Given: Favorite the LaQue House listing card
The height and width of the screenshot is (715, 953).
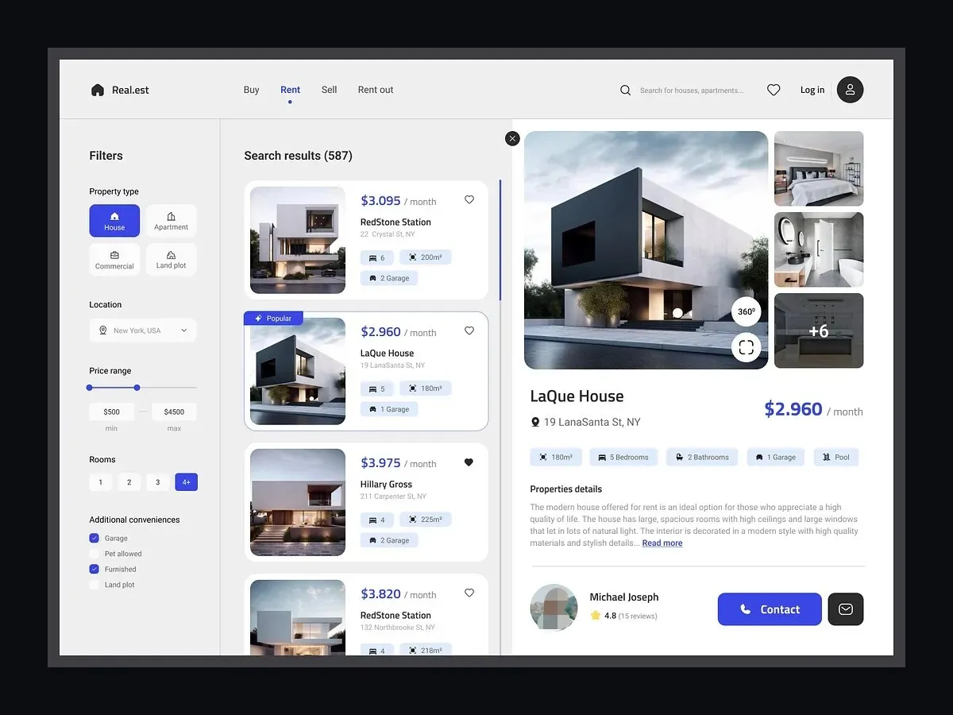Looking at the screenshot, I should [x=469, y=330].
